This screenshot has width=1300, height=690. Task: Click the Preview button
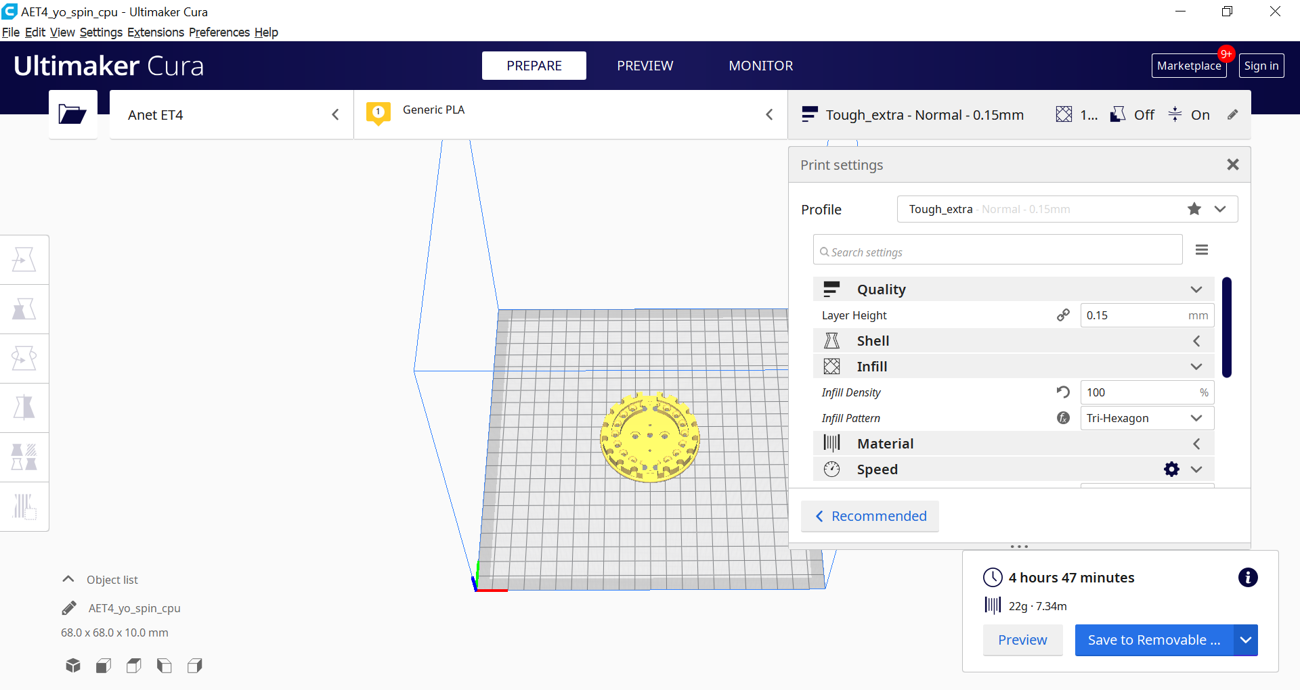click(1022, 640)
